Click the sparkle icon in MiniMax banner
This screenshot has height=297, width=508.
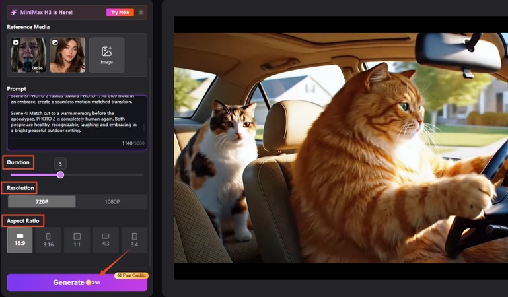click(14, 13)
